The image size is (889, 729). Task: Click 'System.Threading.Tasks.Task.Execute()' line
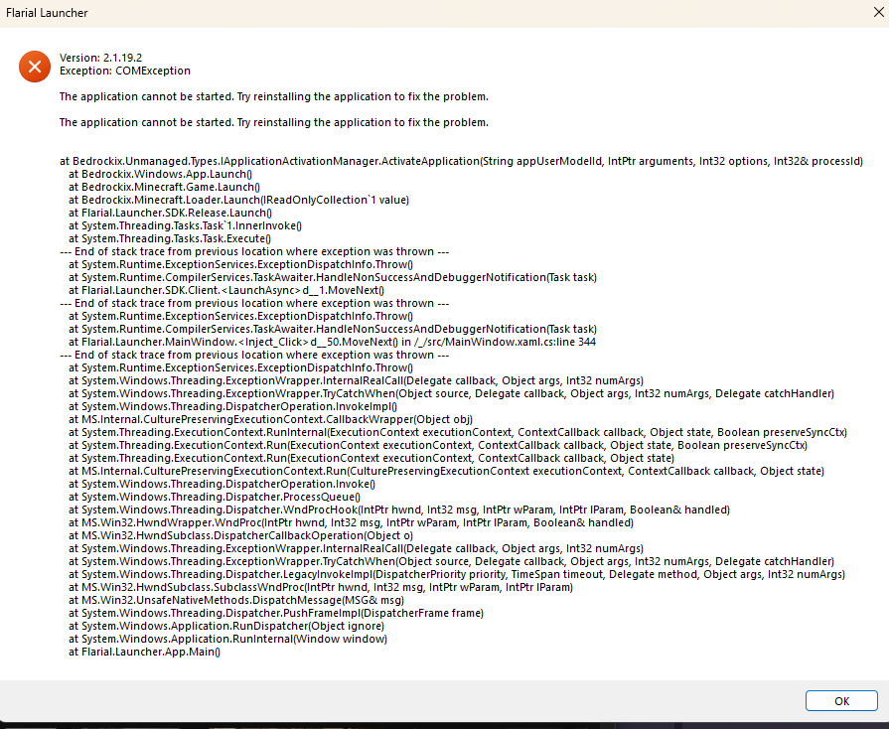click(170, 238)
